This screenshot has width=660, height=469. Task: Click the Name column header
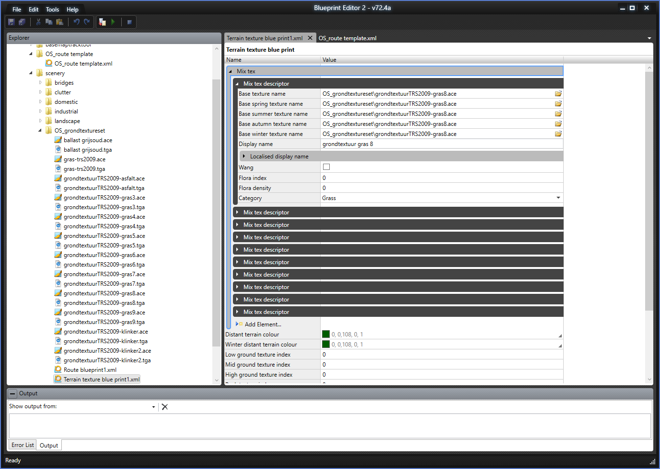[273, 60]
